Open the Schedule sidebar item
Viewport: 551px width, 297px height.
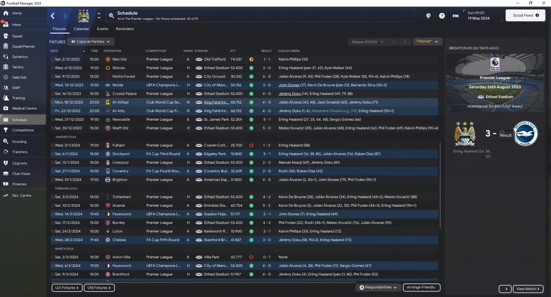23,120
